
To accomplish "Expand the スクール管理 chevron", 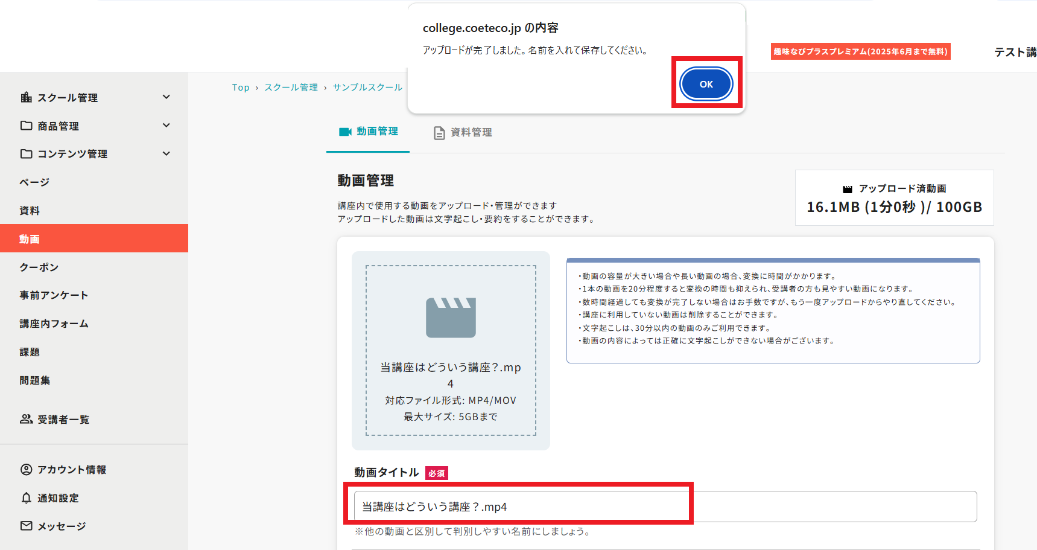I will (166, 97).
